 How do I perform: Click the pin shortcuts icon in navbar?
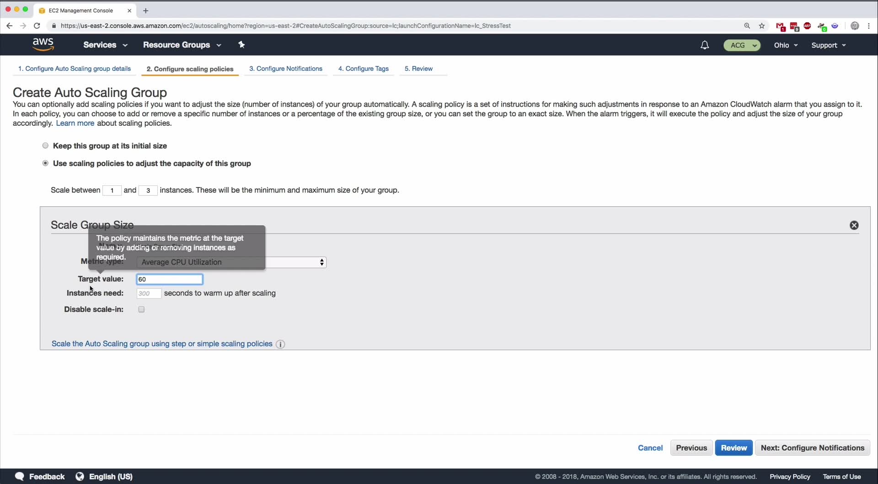tap(242, 44)
